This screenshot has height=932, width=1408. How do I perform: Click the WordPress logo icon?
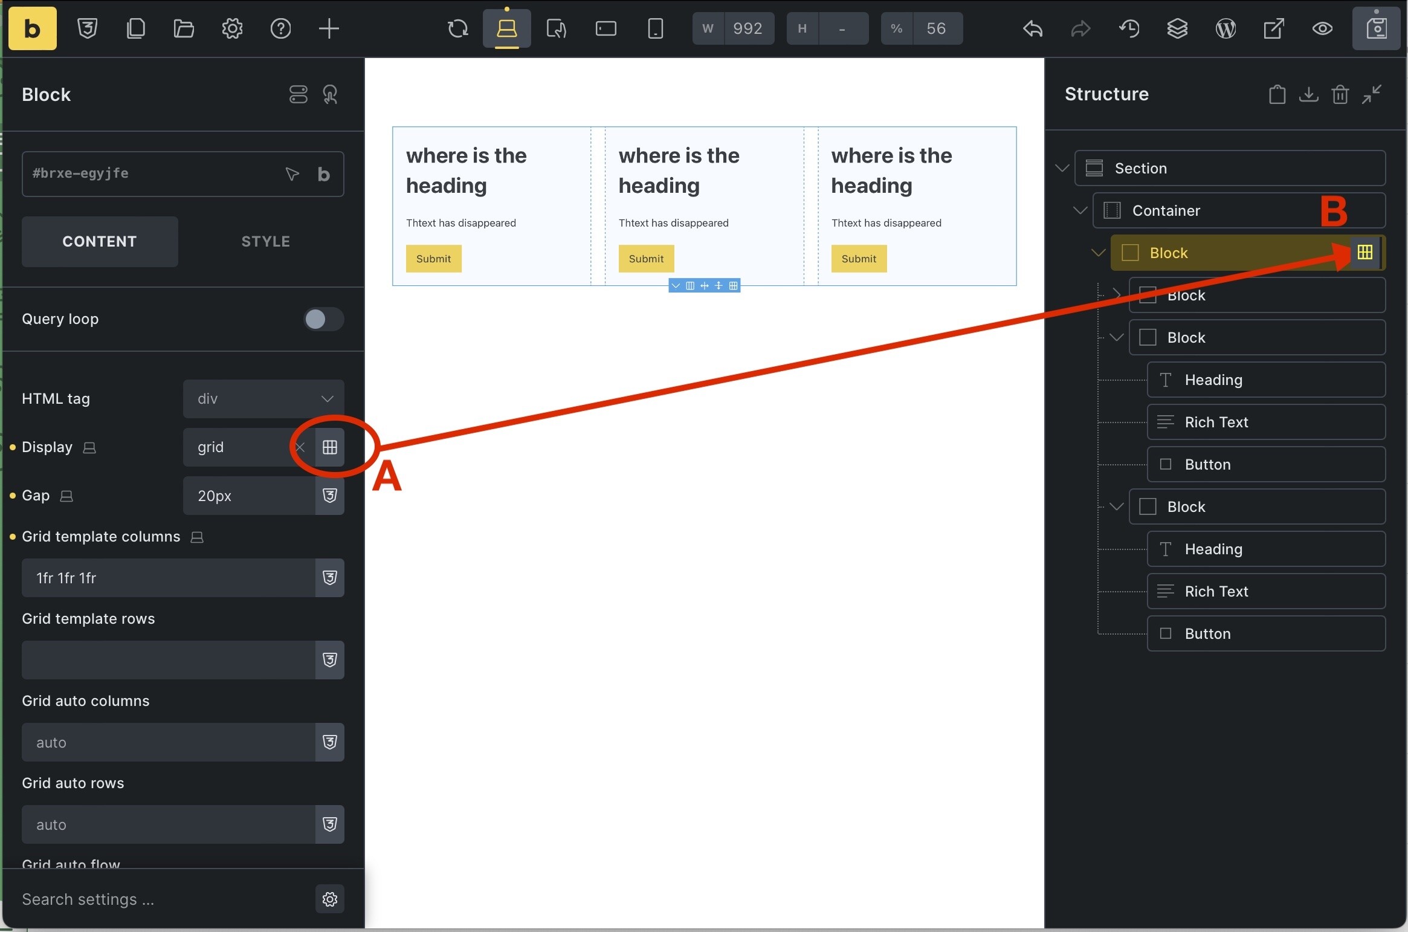point(1226,28)
